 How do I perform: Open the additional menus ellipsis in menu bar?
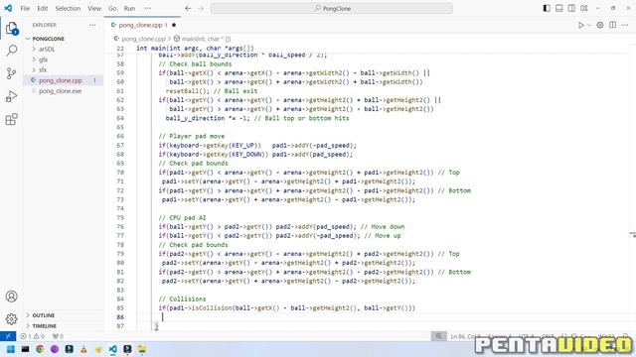pyautogui.click(x=148, y=8)
